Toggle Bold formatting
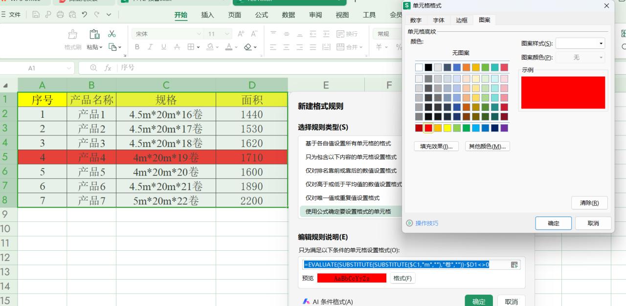This screenshot has height=306, width=626. [x=137, y=47]
